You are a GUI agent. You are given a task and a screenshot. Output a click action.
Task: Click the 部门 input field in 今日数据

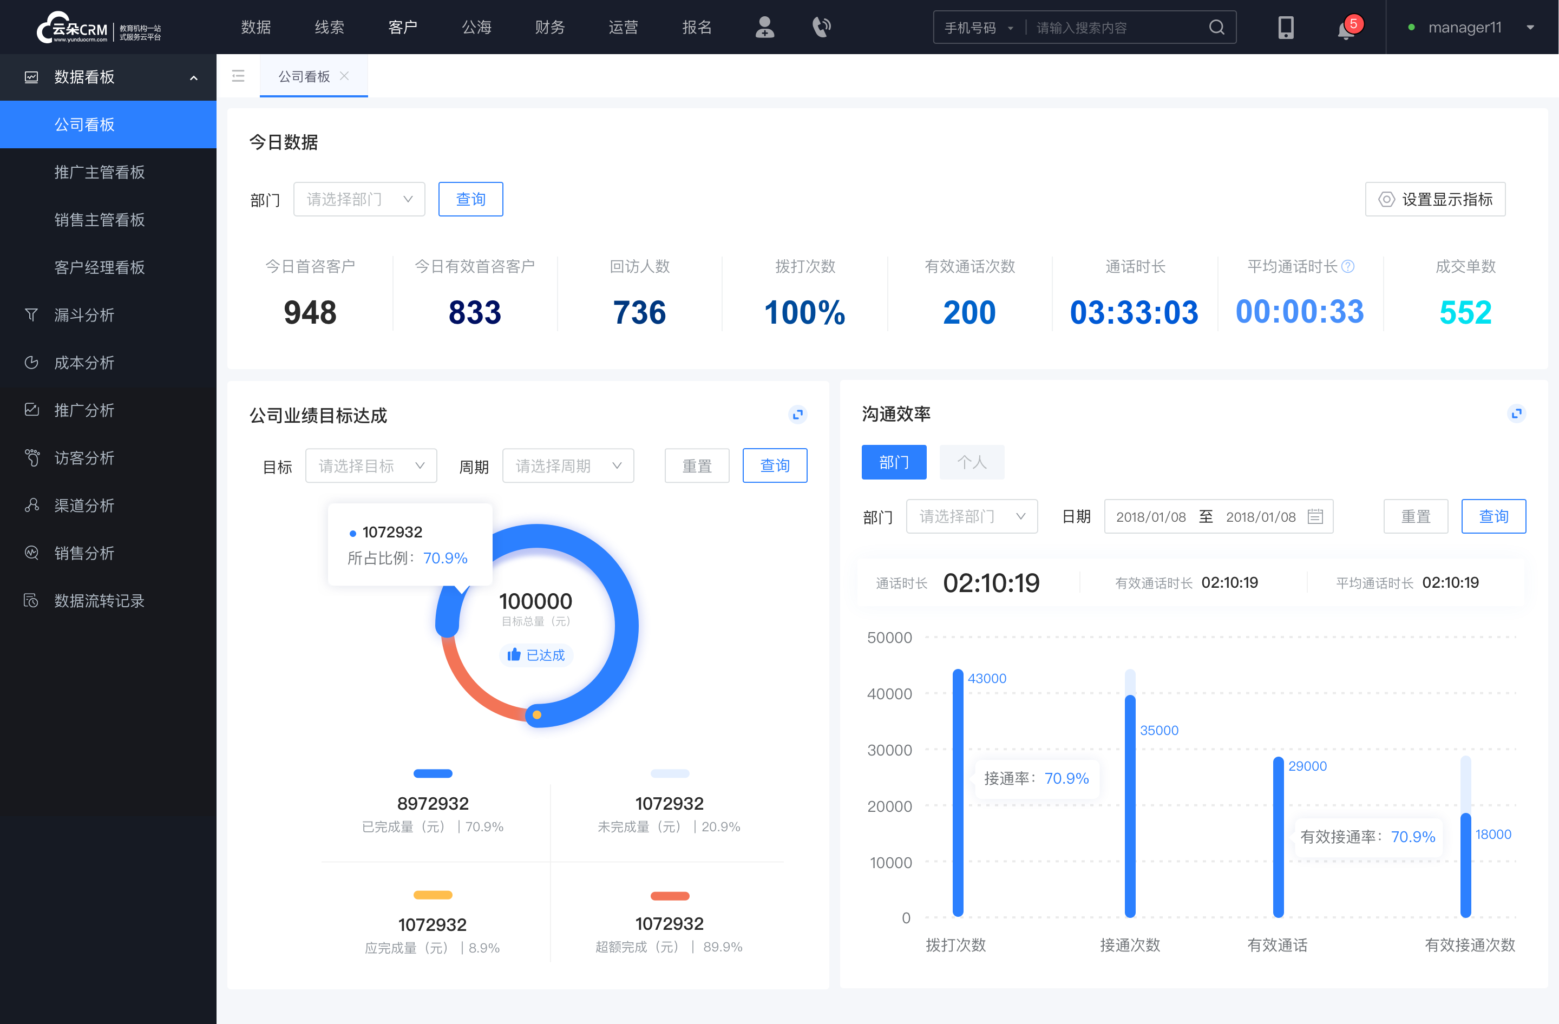[x=357, y=199]
